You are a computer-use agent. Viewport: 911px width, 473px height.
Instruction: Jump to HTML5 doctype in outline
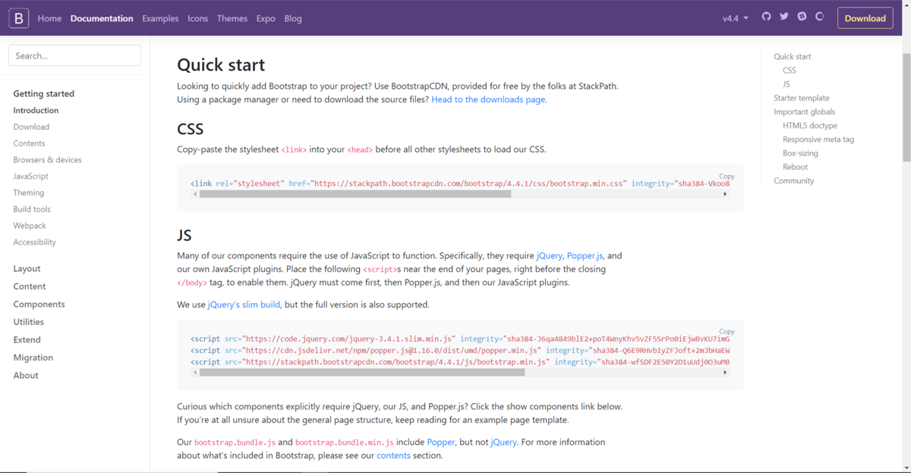810,125
